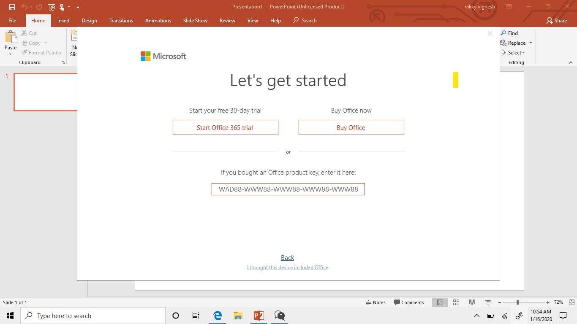Close the Let's get started dialog
Screen dimensions: 577x324
(x=490, y=33)
